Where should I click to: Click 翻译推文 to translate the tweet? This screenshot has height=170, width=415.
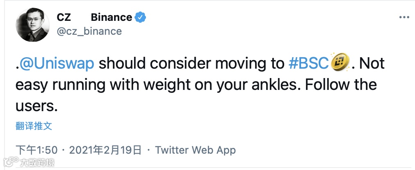tap(34, 126)
